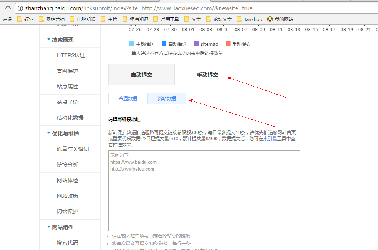Open the tanzhou bookmark folder

249,19
